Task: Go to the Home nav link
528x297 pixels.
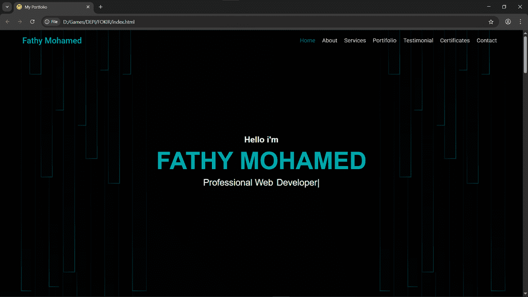Action: pos(307,40)
